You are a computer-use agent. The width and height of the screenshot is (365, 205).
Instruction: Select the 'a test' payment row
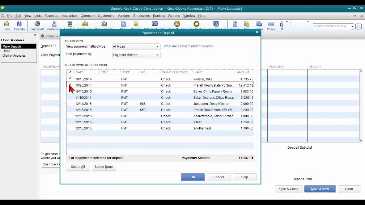click(x=160, y=122)
